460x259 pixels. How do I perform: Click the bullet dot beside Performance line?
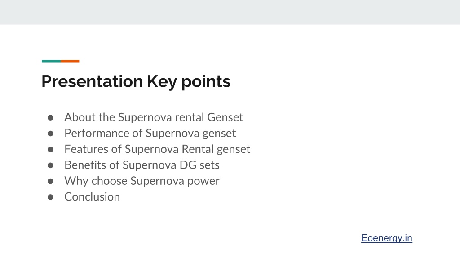[x=50, y=134]
